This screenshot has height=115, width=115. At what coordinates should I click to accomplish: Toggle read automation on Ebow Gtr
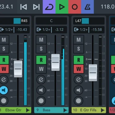pyautogui.click(x=4, y=60)
